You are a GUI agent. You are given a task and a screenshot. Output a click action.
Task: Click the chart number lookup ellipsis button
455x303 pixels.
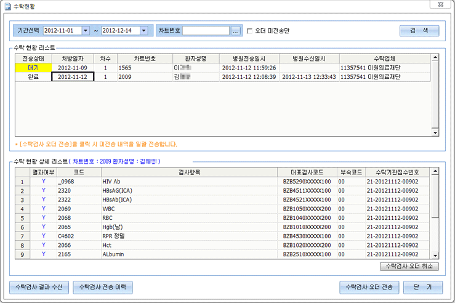236,31
